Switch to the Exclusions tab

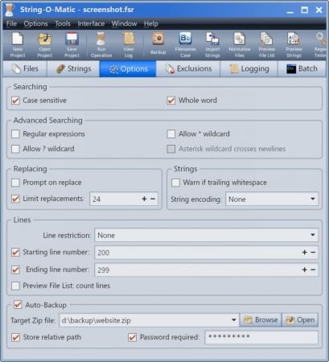(x=188, y=69)
